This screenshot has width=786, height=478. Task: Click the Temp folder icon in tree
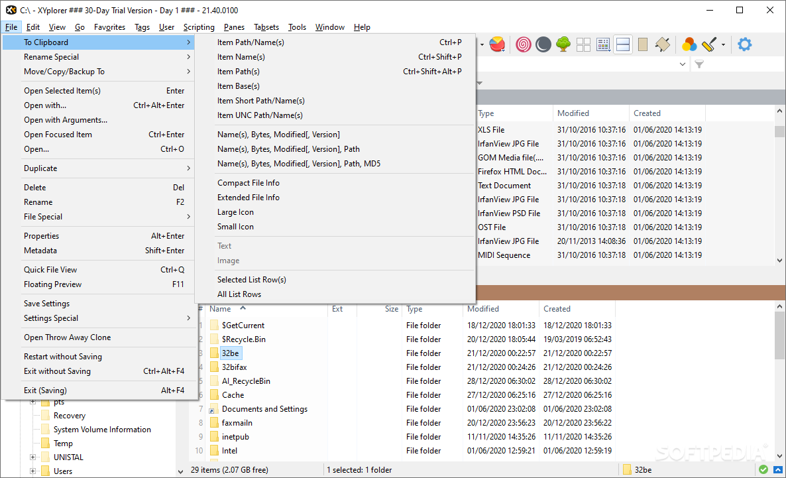[45, 444]
